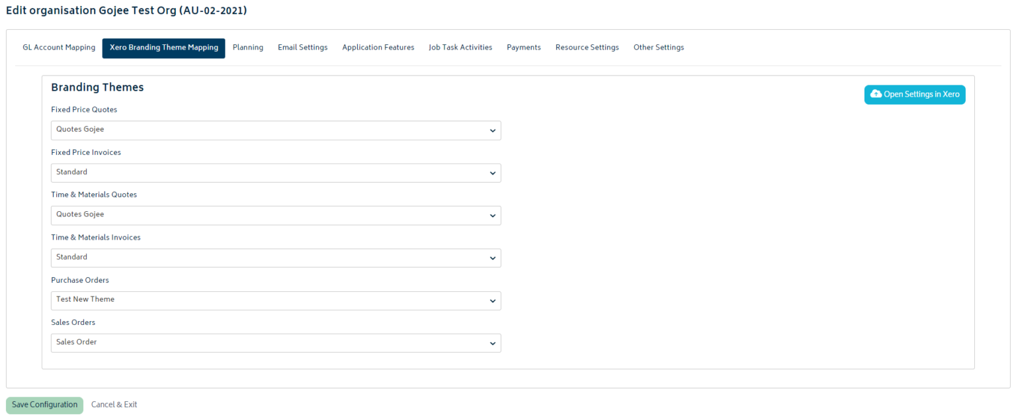Click the Cancel & Exit link
The image size is (1016, 417).
coord(114,404)
